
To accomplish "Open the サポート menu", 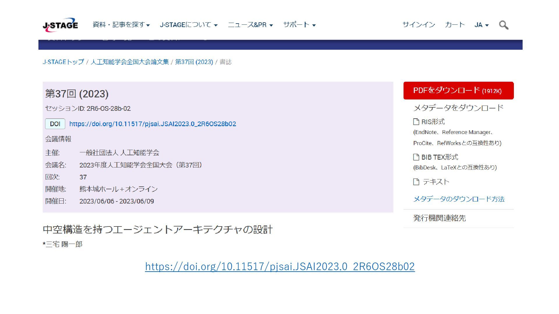I will 299,25.
